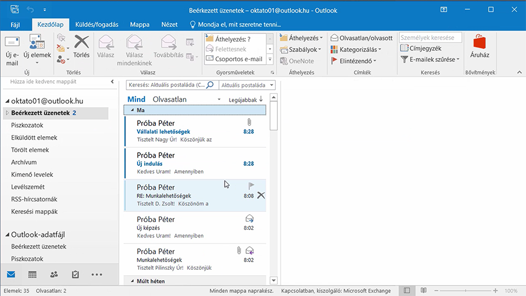Open the Áruház store add-in
This screenshot has width=526, height=296.
pyautogui.click(x=479, y=46)
